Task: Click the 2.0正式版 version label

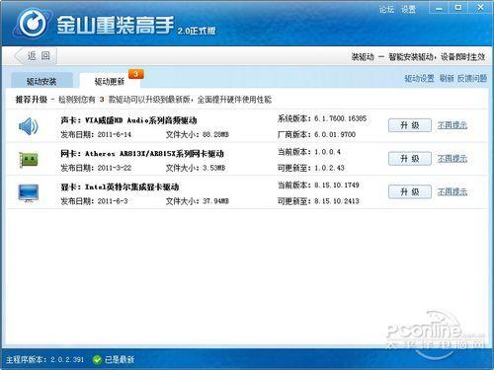Action: pos(197,31)
